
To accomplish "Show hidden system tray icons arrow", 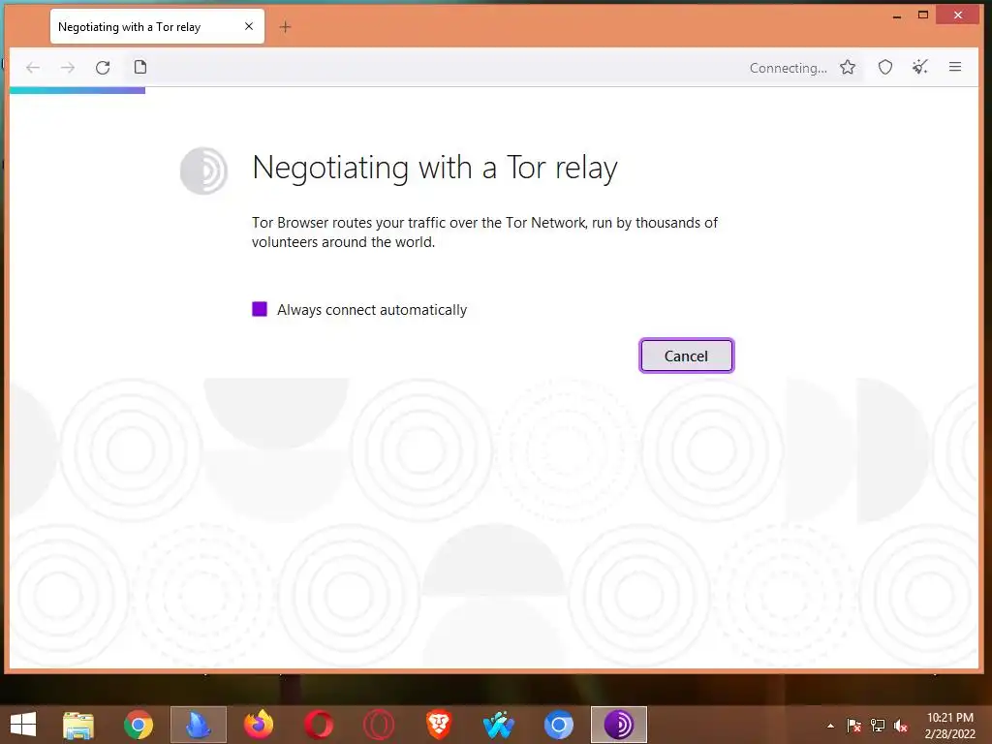I will tap(830, 726).
